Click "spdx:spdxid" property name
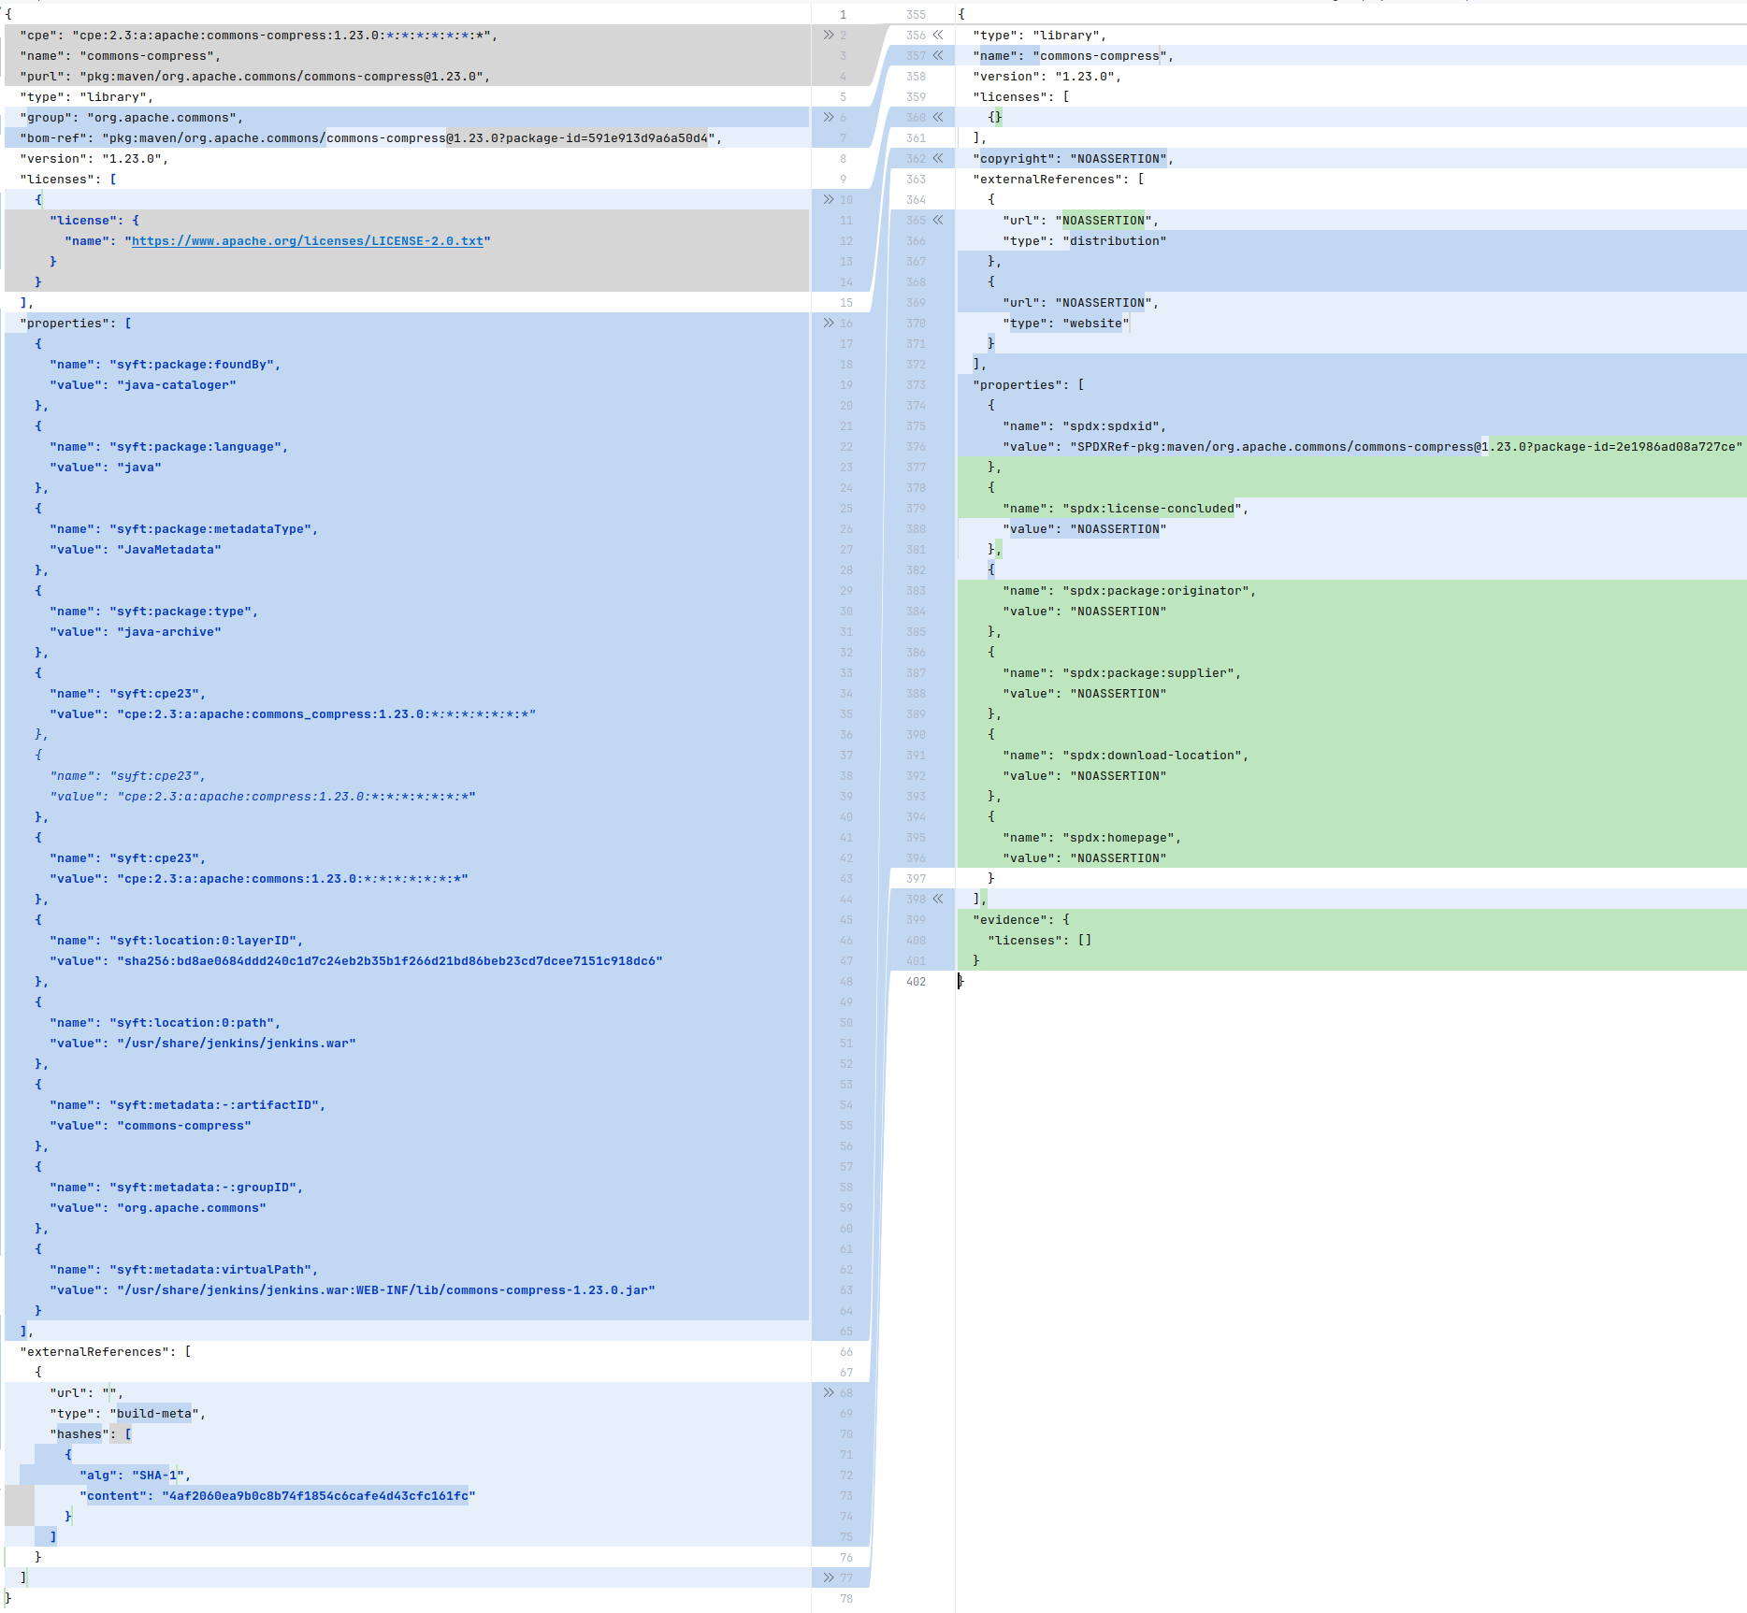The image size is (1747, 1613). [1111, 426]
